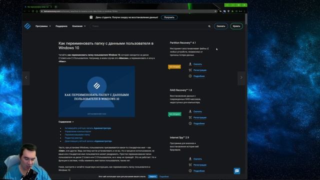Open Регистрация link for RAID Recovery
Screen dimensions: 320x180
[x=200, y=117]
